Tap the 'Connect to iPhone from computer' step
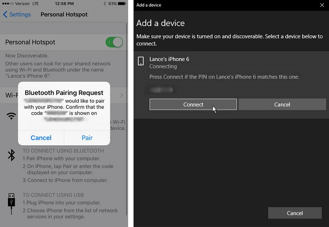329x227 pixels. click(65, 180)
